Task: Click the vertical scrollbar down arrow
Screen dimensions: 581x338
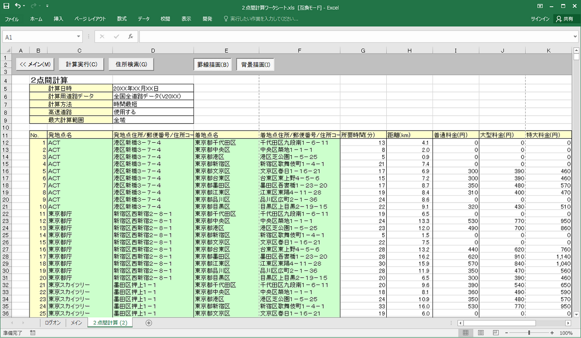Action: 576,314
